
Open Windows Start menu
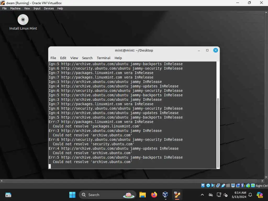(x=72, y=195)
